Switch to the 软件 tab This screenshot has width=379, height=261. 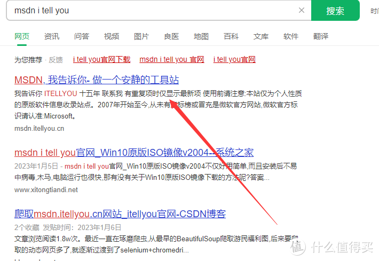[x=291, y=36]
